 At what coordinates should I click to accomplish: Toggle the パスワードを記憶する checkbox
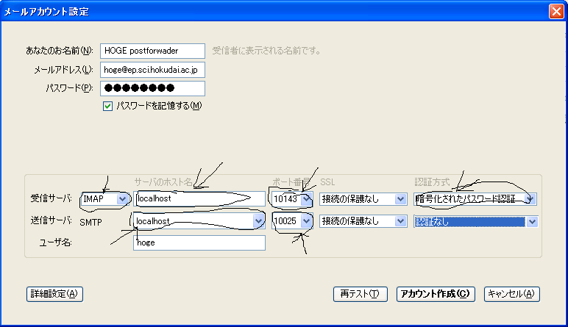coord(108,106)
